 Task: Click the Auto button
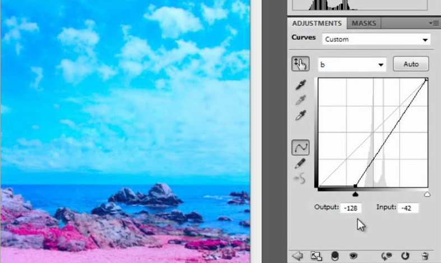click(411, 64)
